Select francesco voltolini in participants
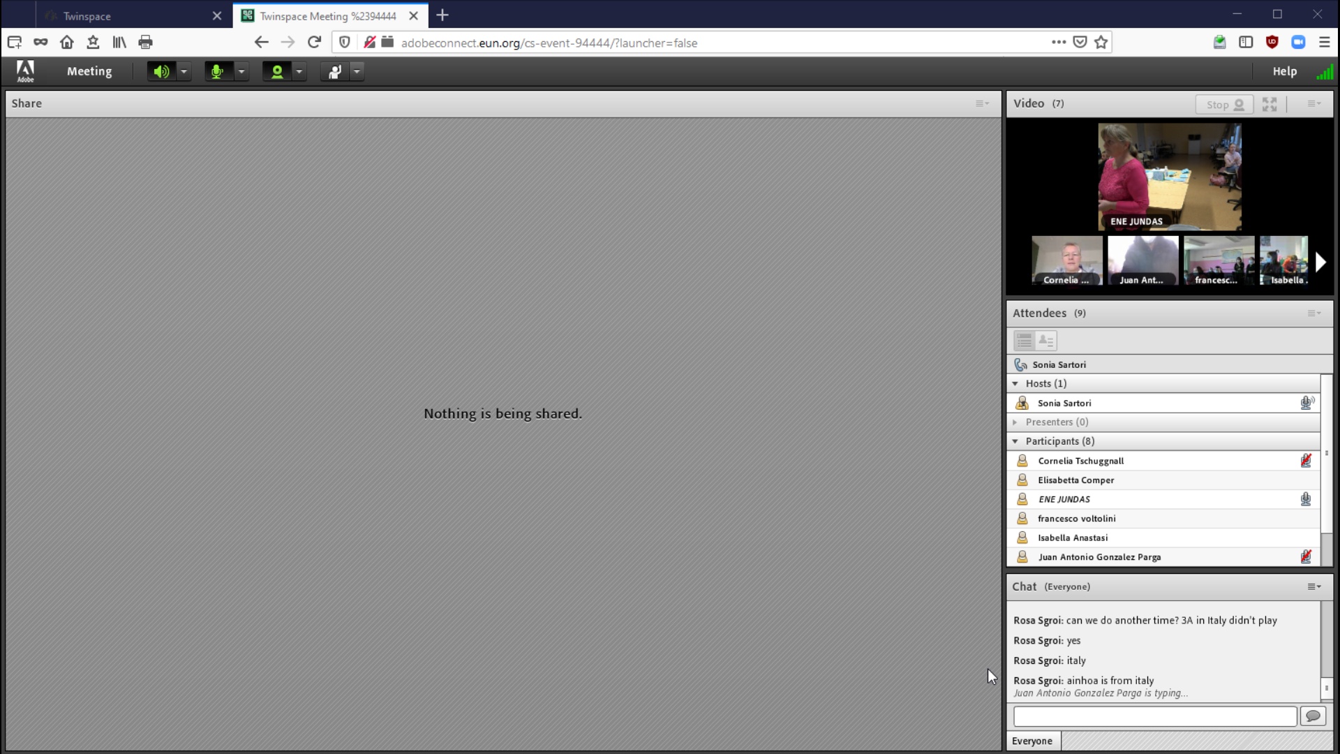 tap(1163, 519)
